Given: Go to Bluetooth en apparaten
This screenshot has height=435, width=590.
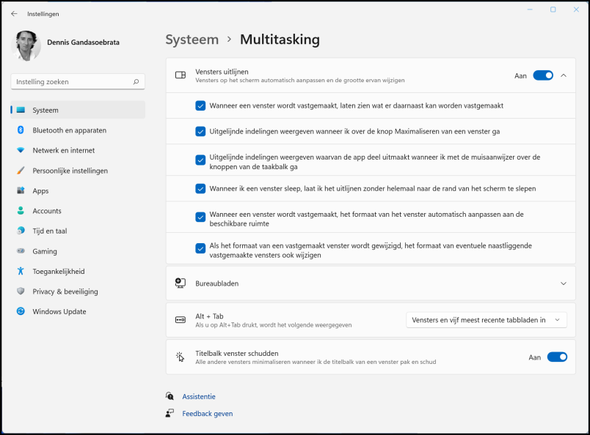Looking at the screenshot, I should tap(78, 130).
